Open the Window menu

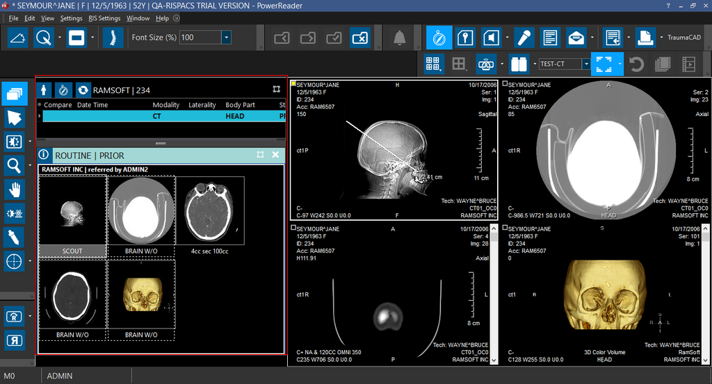click(x=138, y=18)
